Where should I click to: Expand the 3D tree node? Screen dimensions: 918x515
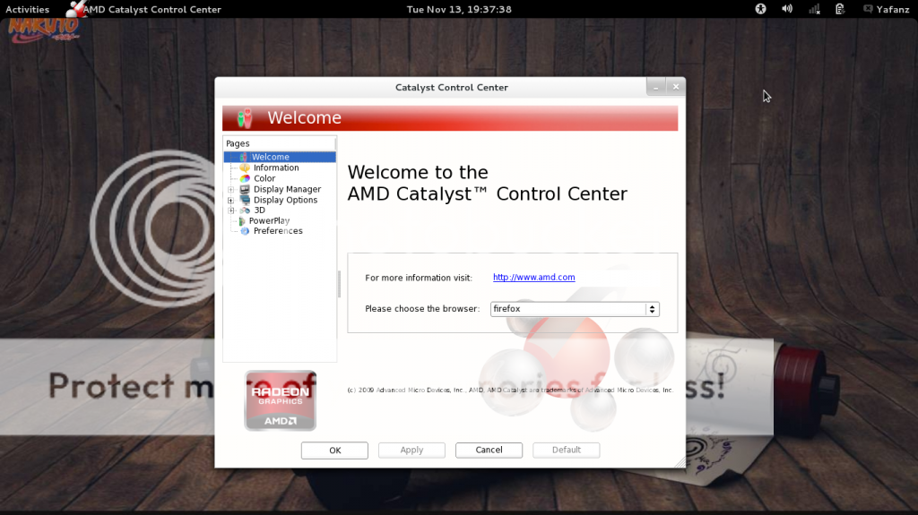coord(231,210)
